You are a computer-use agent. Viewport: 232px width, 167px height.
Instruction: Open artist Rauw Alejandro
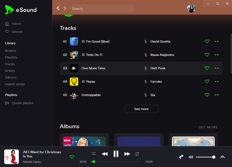(x=162, y=55)
